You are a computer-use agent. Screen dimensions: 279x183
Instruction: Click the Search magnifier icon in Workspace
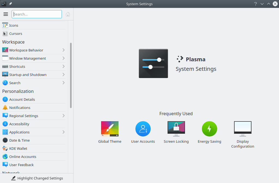(x=5, y=83)
